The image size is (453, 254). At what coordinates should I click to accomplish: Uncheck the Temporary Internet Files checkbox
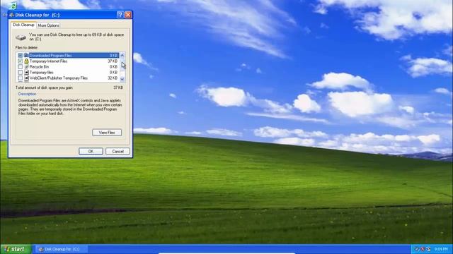coord(20,61)
